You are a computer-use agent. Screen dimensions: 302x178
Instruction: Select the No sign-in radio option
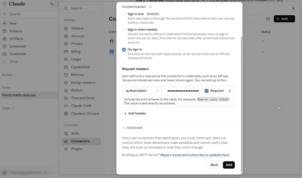pos(124,50)
